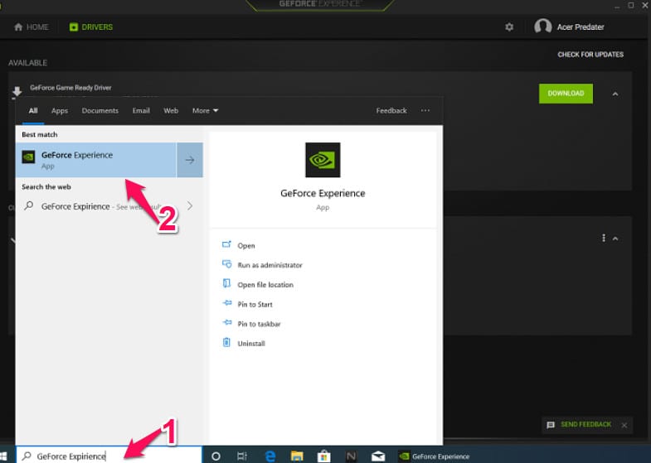
Task: Click the NVIDIA icon in best match row
Action: tap(28, 157)
